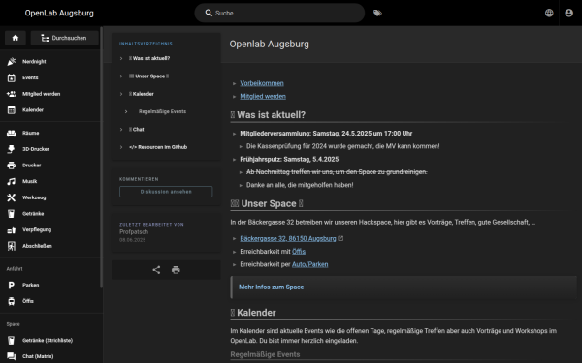Viewport: 582px width, 363px height.
Task: Click the sidebar vertical scrollbar
Action: coord(101,157)
